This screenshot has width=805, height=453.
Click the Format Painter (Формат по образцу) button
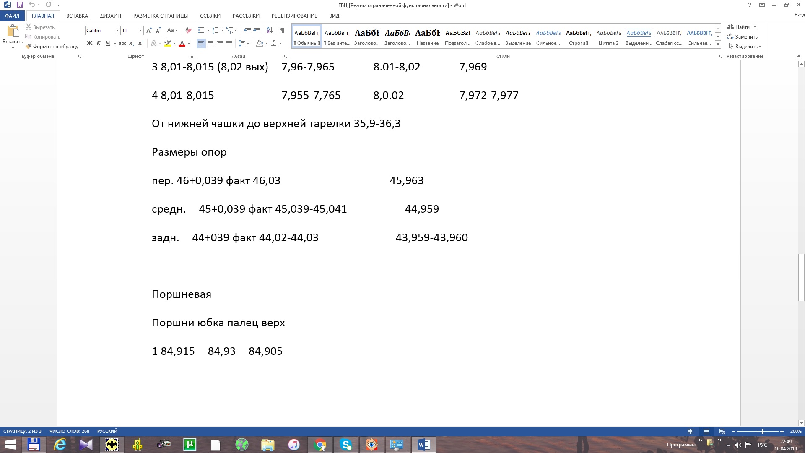click(52, 47)
